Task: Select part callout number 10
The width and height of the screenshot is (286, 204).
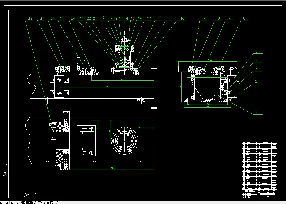Action: point(182,19)
